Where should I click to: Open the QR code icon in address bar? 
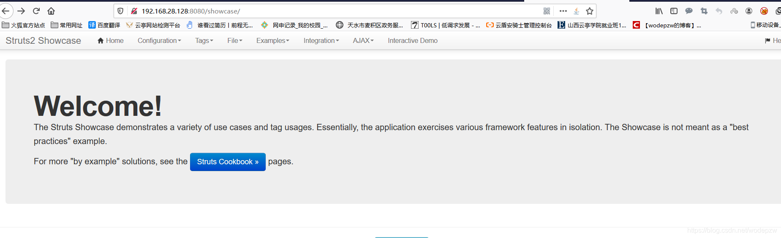point(547,11)
